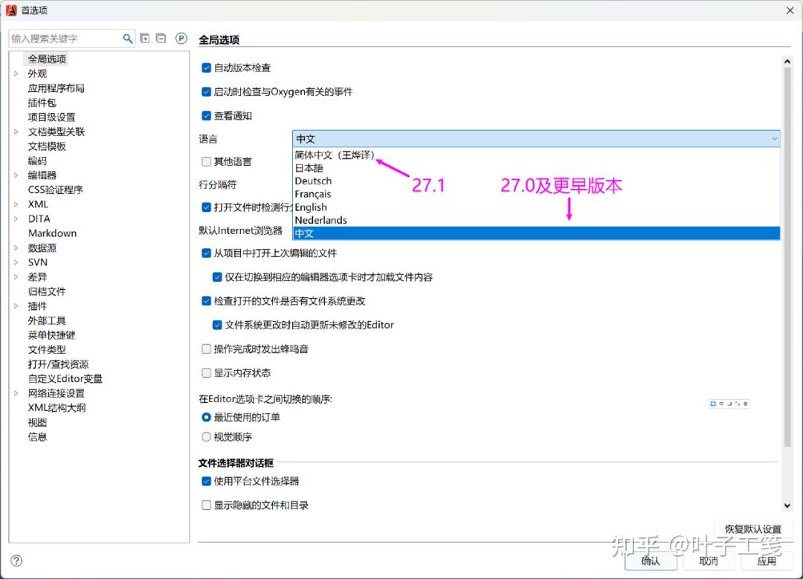This screenshot has width=803, height=579.
Task: Select 外部工具 in the tree
Action: [47, 321]
